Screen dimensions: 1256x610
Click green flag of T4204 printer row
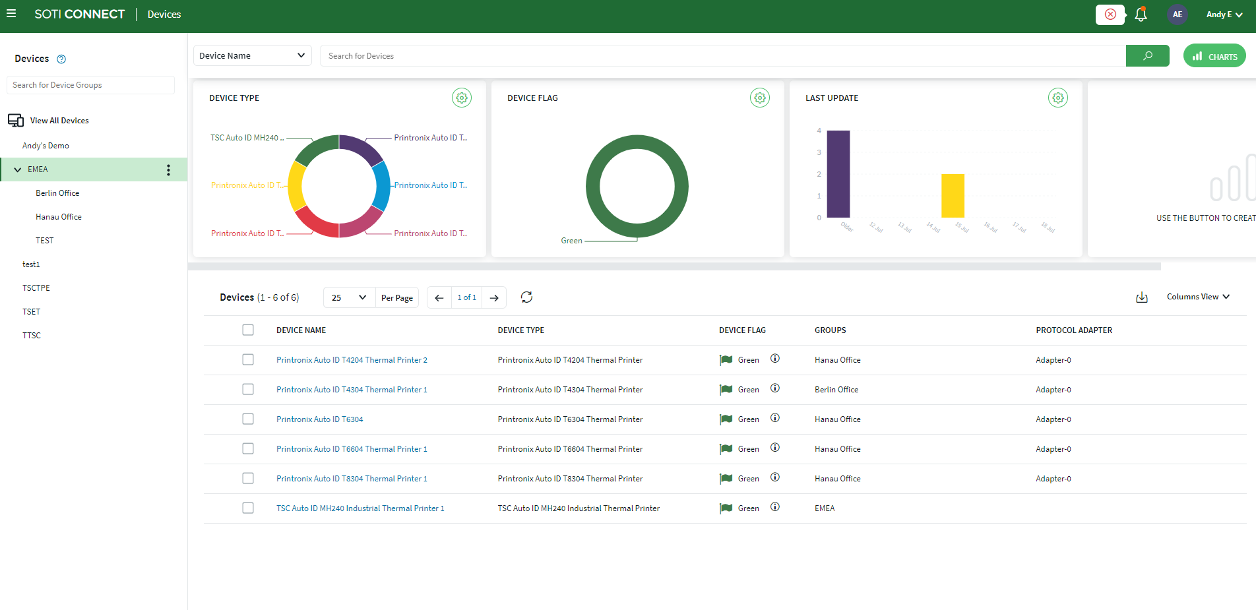coord(726,360)
